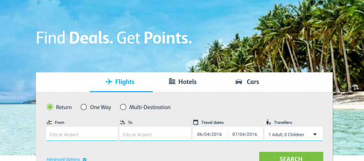Pick the 06/04/2016 departure date field

[209, 134]
